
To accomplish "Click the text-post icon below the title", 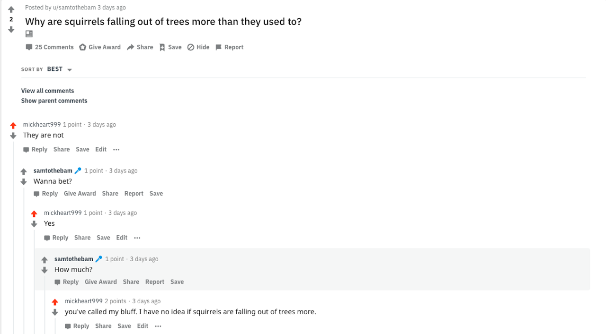I will tap(29, 34).
